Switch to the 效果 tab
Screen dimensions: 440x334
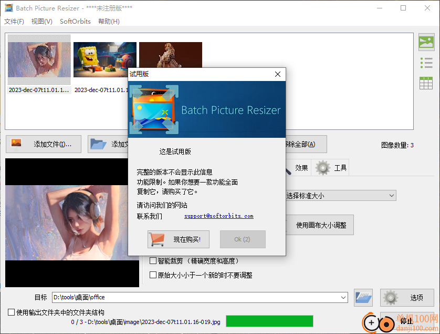tap(298, 168)
